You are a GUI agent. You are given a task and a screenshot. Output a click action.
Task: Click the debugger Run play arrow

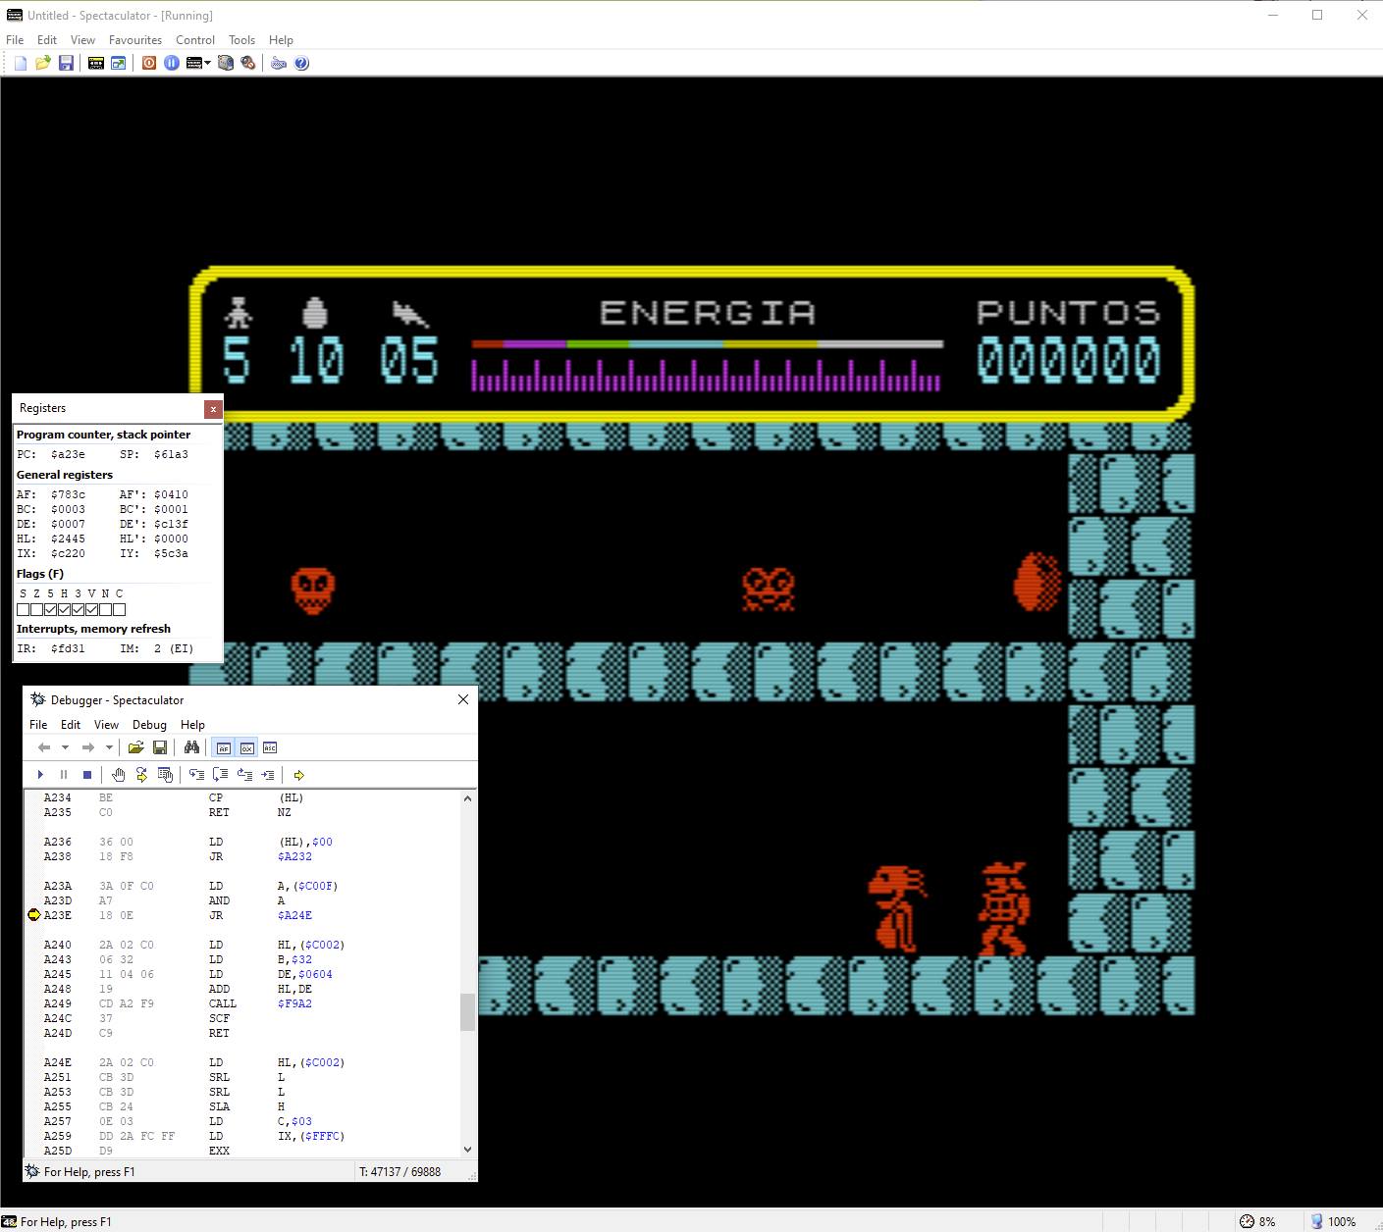coord(40,775)
